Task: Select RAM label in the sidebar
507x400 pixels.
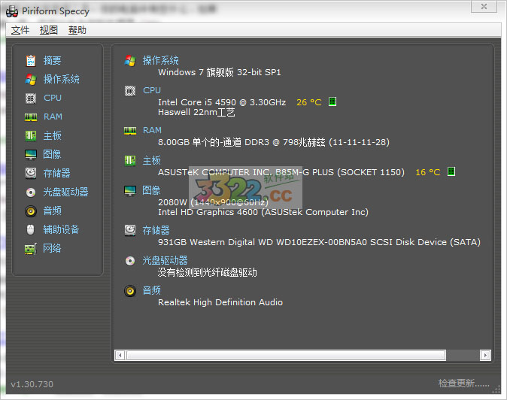Action: click(53, 117)
